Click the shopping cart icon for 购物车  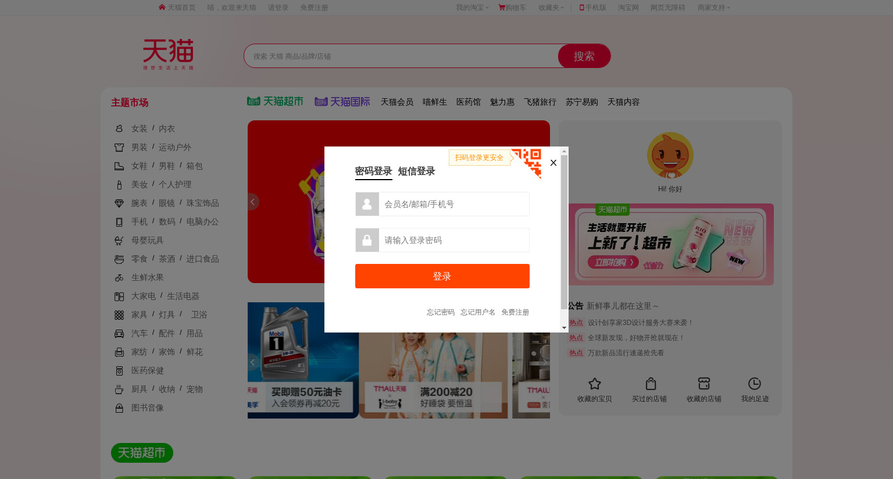pyautogui.click(x=502, y=8)
